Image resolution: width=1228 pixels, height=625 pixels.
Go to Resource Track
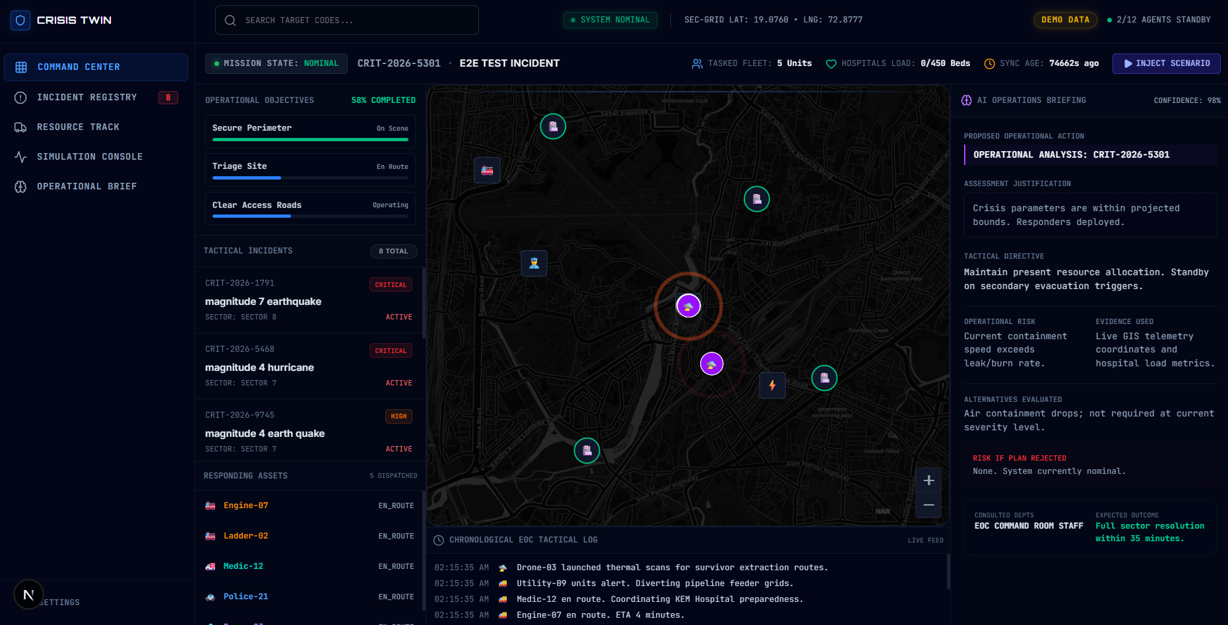(96, 127)
